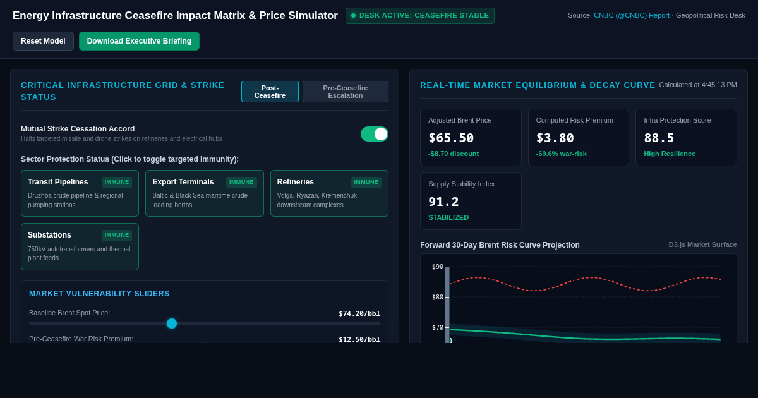
Task: Click the STABILIZED status text
Action: click(448, 217)
